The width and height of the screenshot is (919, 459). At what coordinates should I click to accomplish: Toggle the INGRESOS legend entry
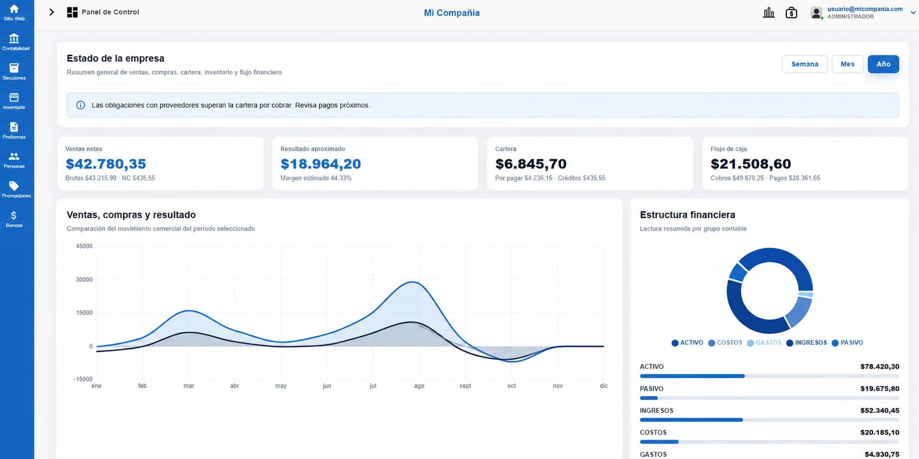pos(807,343)
